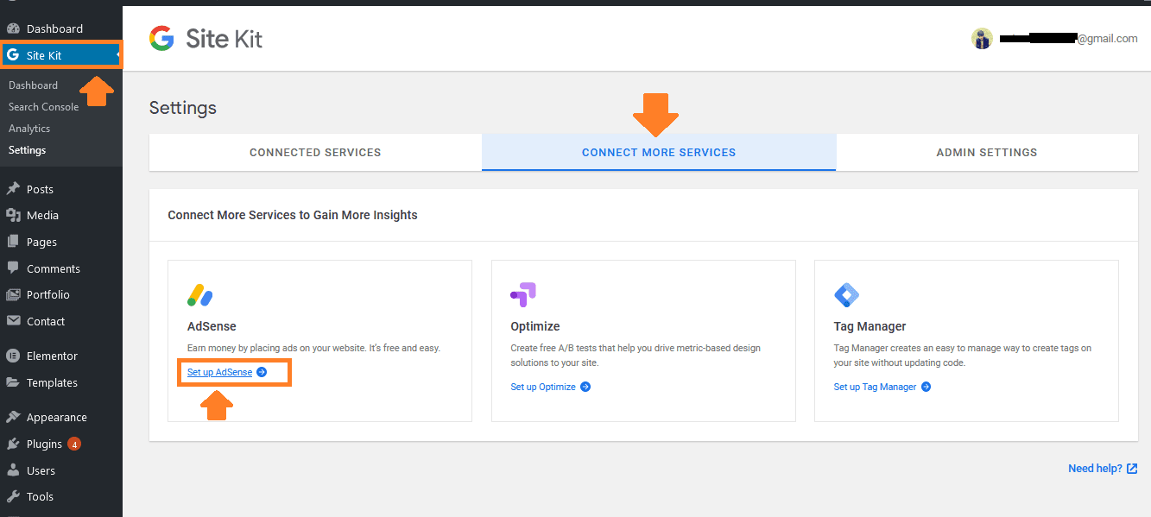This screenshot has height=517, width=1151.
Task: Click the 'Earn money by placing ads' description
Action: point(313,348)
